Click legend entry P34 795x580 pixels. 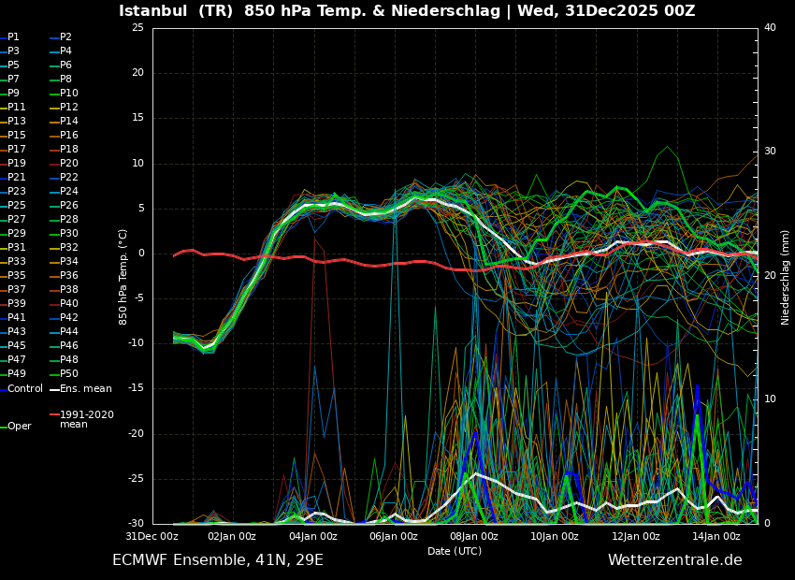coord(64,261)
